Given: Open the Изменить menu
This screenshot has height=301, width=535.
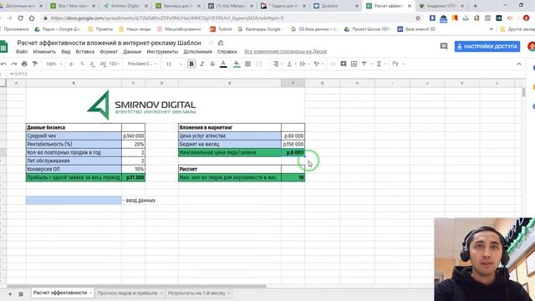Looking at the screenshot, I should coord(44,52).
